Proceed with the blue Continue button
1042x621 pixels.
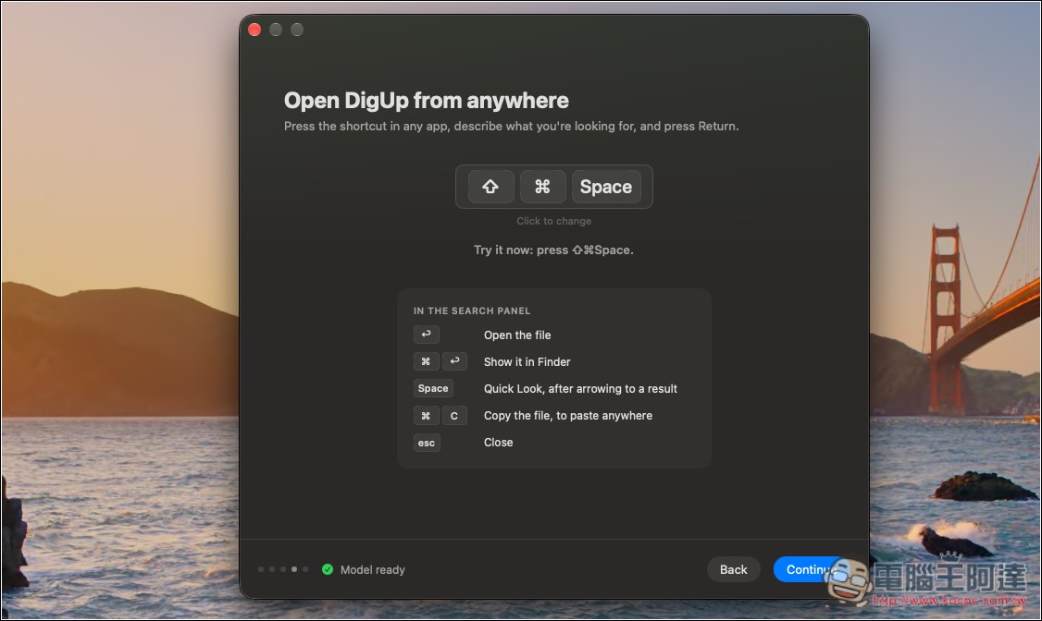pyautogui.click(x=812, y=569)
